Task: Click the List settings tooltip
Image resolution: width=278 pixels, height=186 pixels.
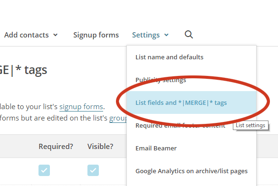Action: tap(250, 125)
